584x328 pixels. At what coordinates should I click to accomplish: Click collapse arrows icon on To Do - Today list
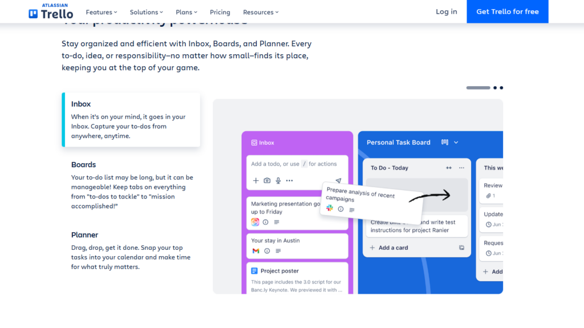449,168
